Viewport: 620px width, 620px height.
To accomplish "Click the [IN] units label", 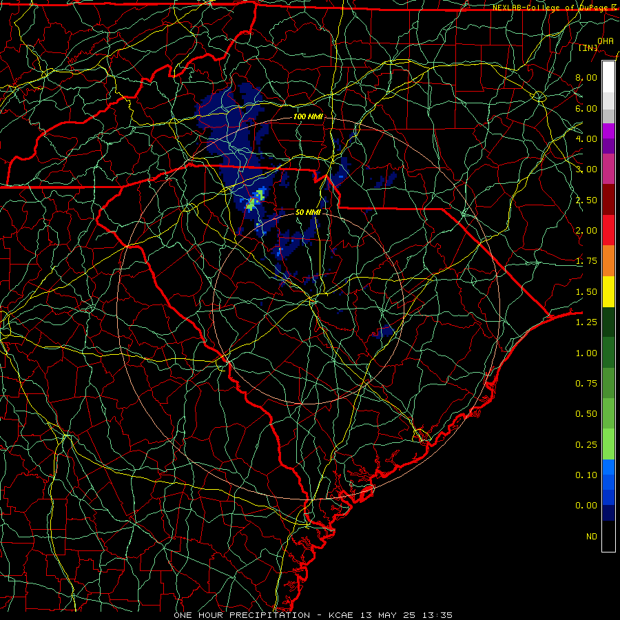I will click(x=588, y=48).
